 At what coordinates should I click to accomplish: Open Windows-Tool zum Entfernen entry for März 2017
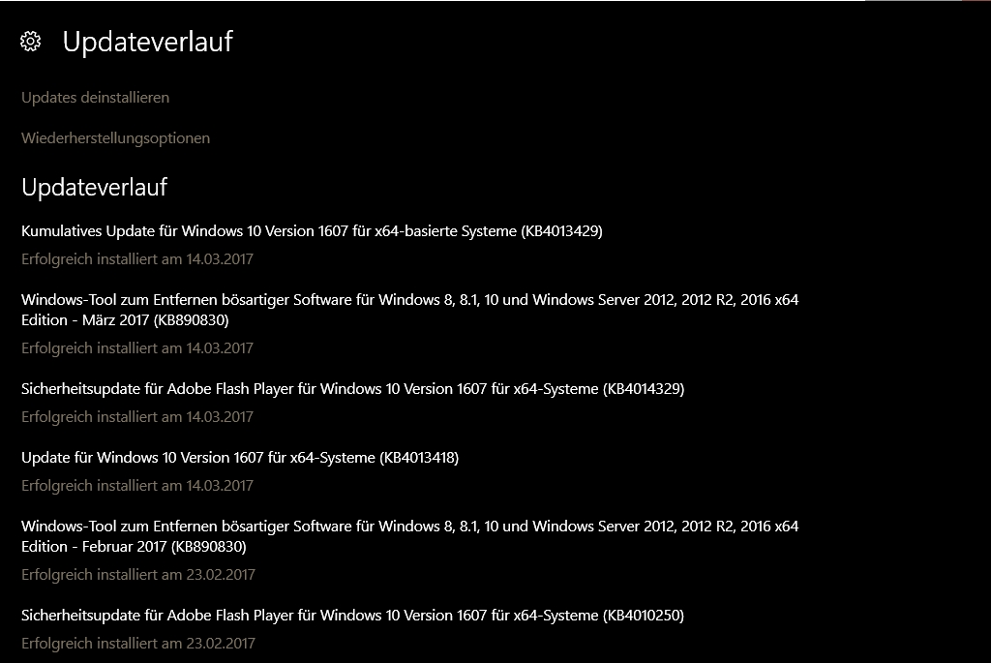(409, 300)
